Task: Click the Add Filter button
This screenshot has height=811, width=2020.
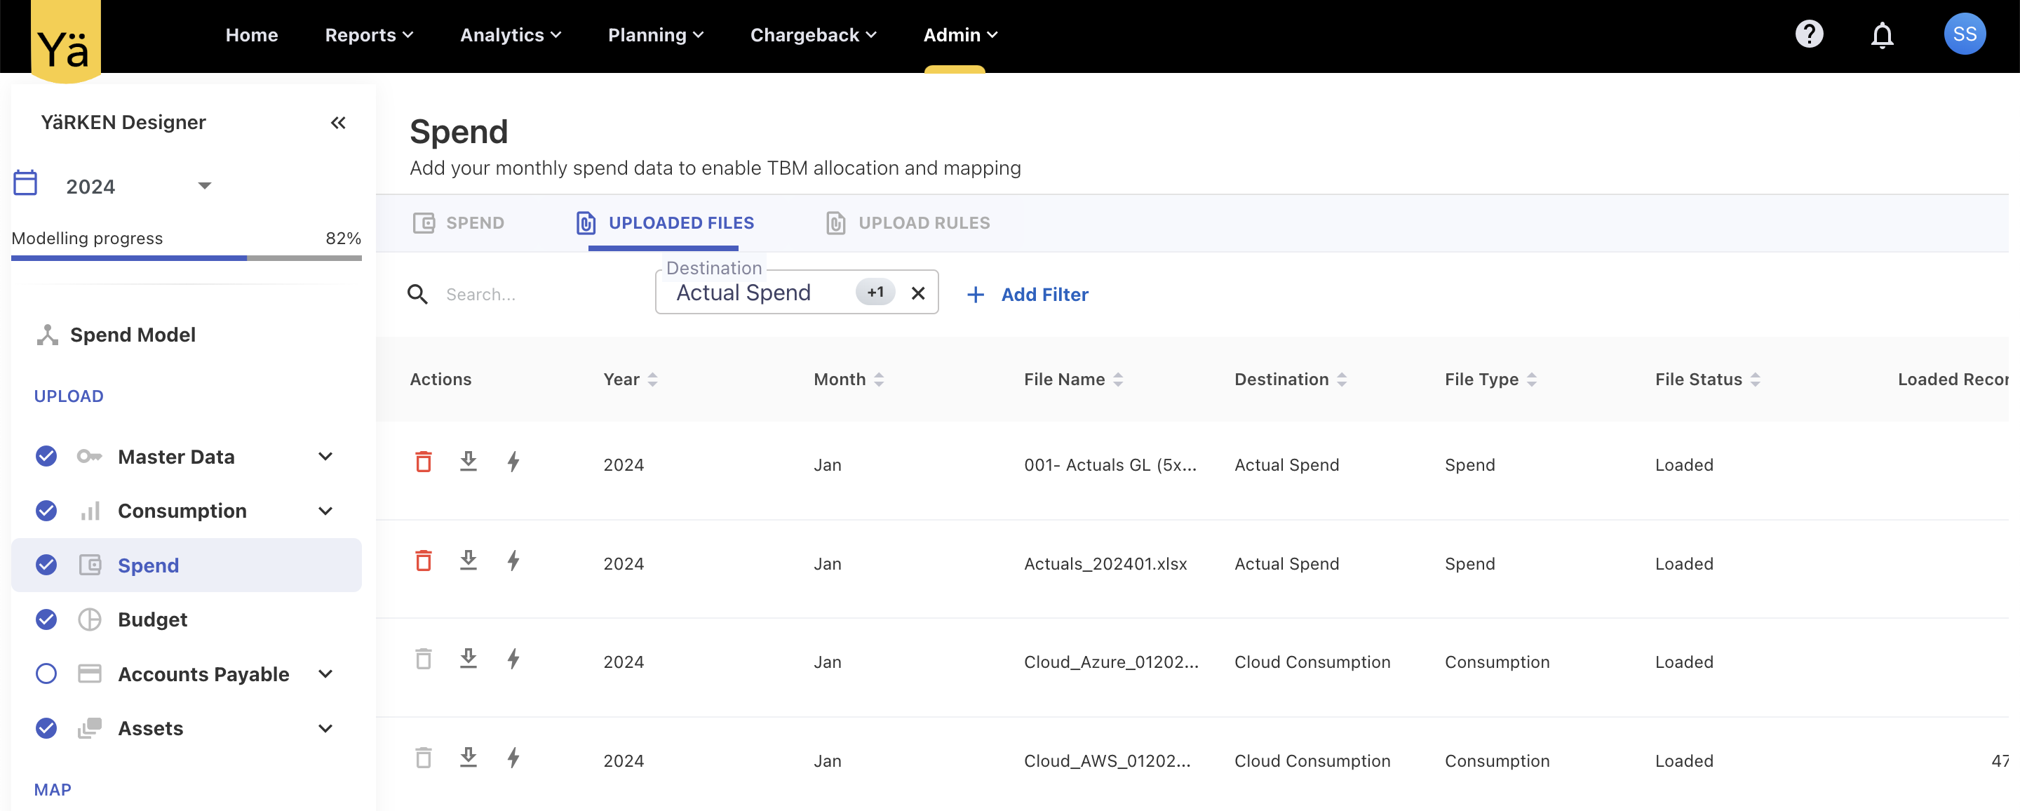Action: [1028, 295]
